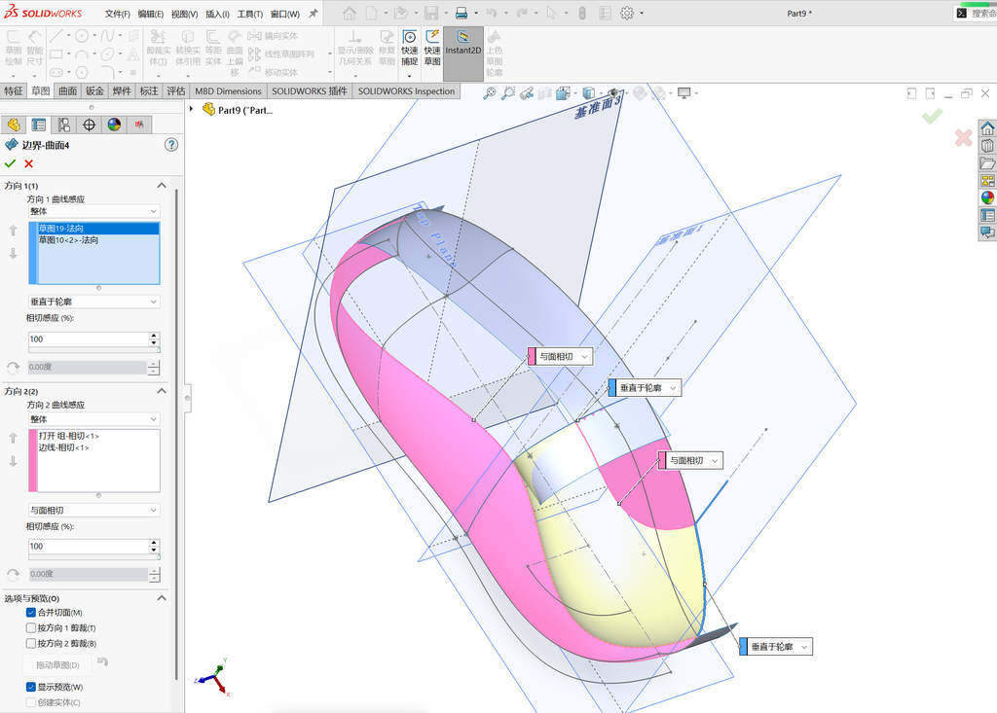Switch to the 曲面 tab
Viewport: 997px width, 713px height.
click(67, 90)
